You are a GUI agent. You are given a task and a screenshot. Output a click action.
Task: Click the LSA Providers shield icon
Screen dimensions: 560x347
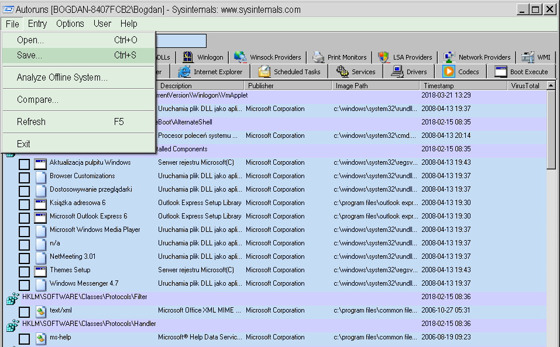(x=383, y=57)
